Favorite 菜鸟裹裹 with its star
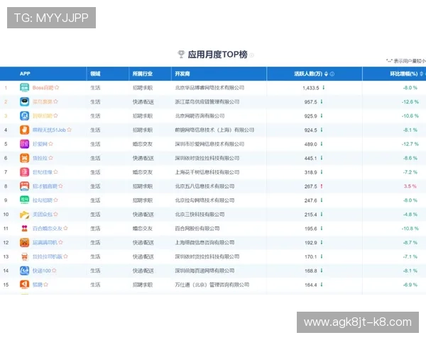Viewport: 426px width, 340px height. pos(55,101)
